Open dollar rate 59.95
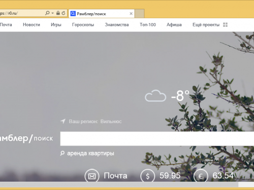The height and width of the screenshot is (190, 254). (170, 176)
